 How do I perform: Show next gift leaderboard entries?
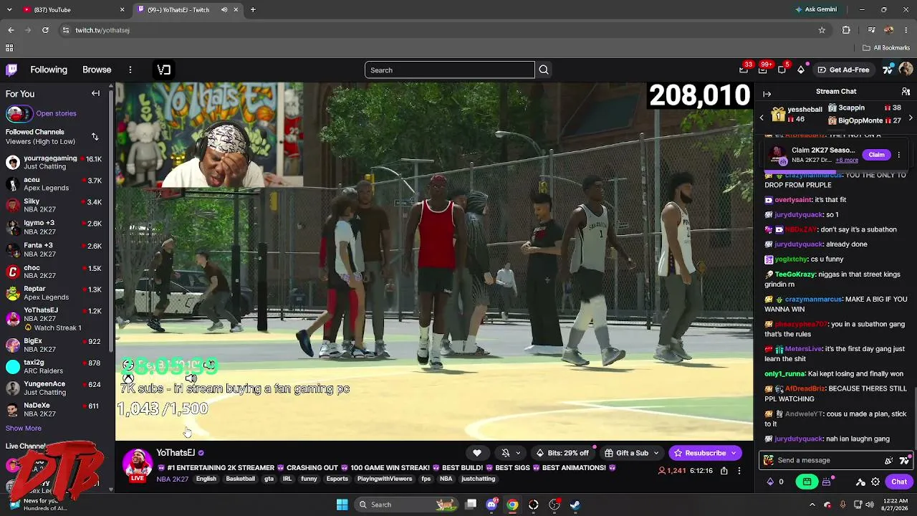tap(911, 118)
